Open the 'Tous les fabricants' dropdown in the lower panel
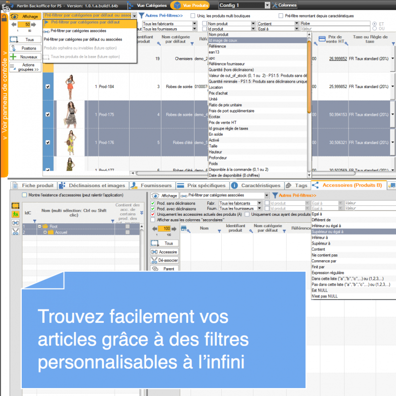 (241, 203)
